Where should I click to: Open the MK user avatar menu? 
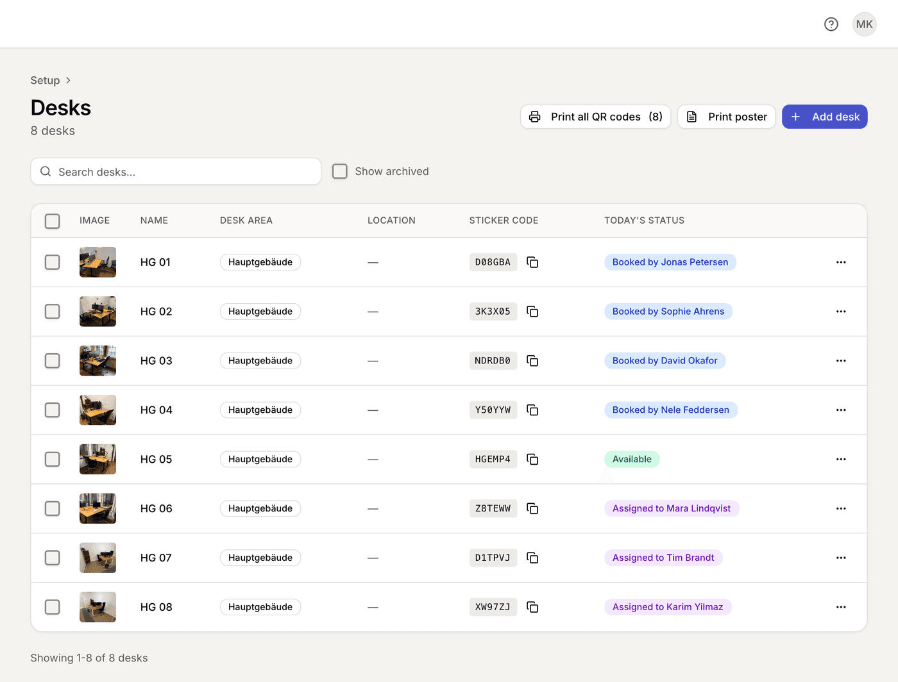865,24
